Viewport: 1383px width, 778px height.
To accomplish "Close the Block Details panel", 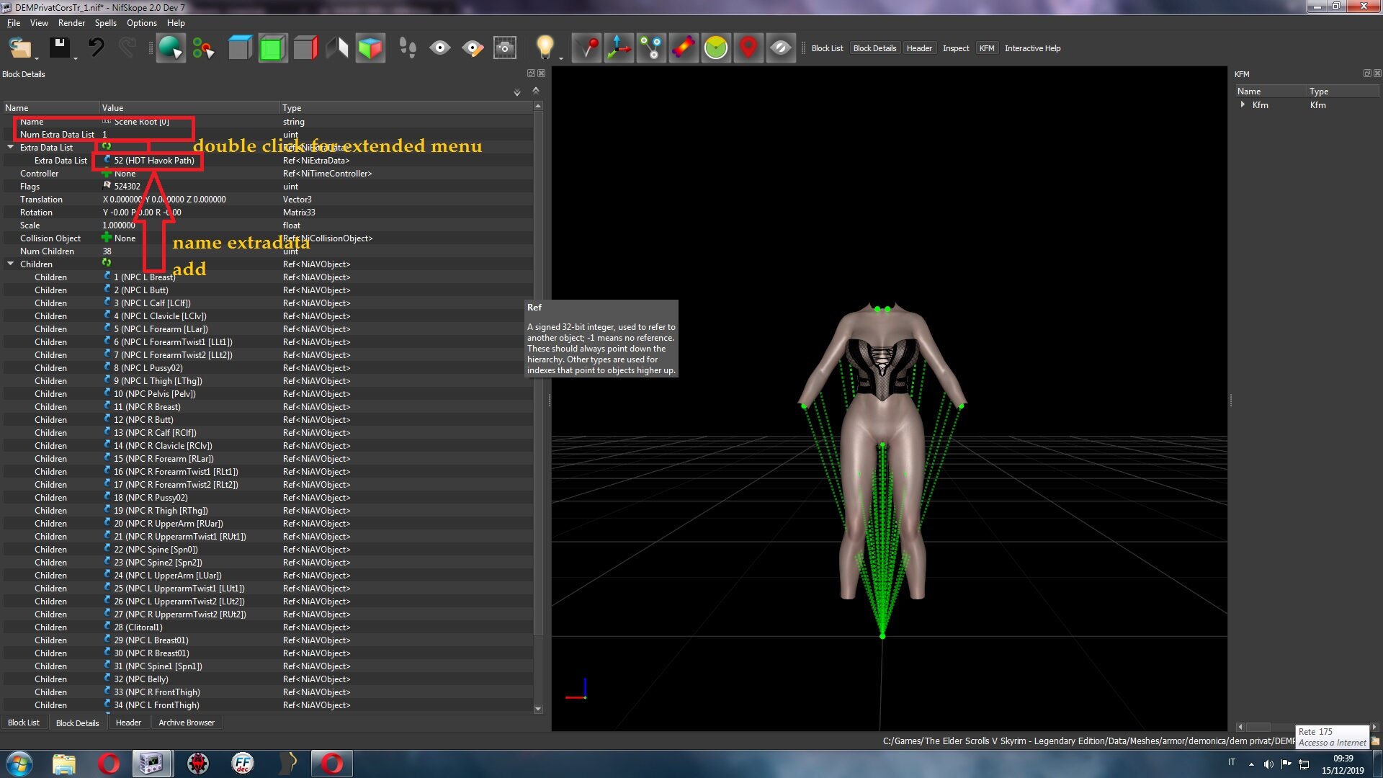I will [x=542, y=73].
